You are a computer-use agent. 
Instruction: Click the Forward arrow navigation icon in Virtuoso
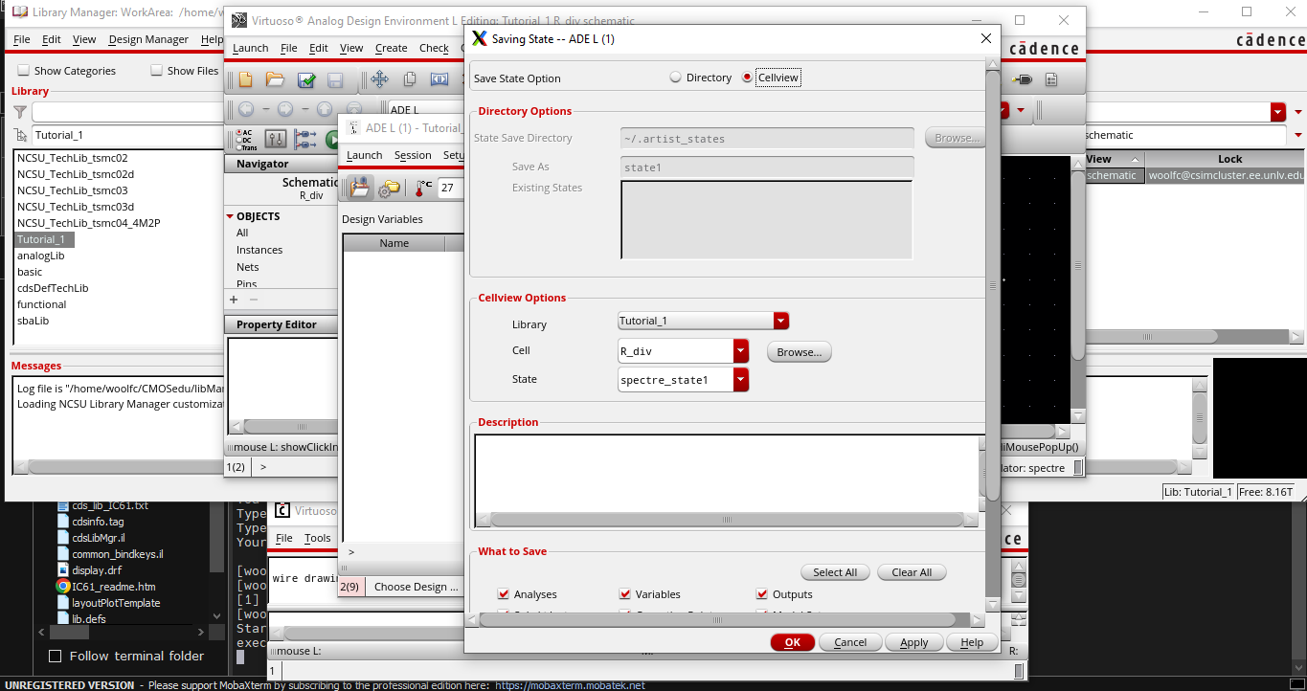284,109
